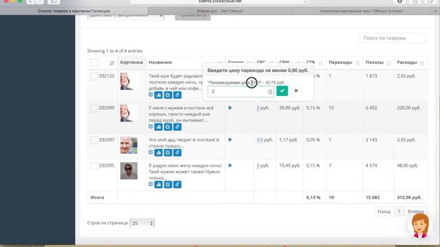Open statistics bar chart icon for teaser 292095
Image resolution: width=440 pixels, height=247 pixels.
(159, 185)
